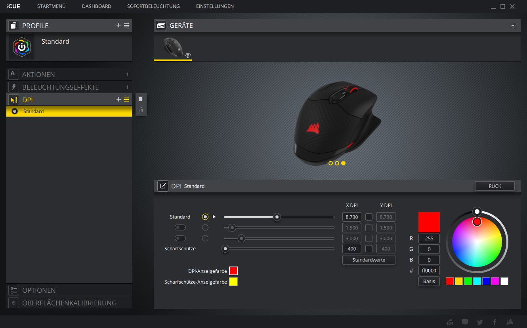The width and height of the screenshot is (527, 328).
Task: Check the X/Y link box for 8.730 row
Action: (x=369, y=217)
